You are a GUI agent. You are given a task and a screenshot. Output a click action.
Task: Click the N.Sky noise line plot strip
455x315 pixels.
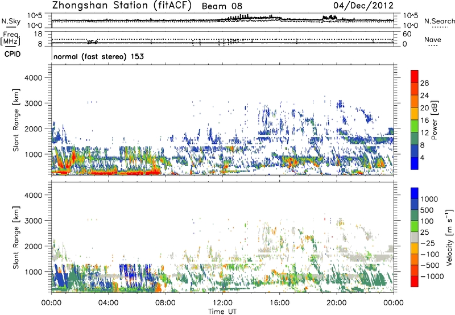pos(222,20)
